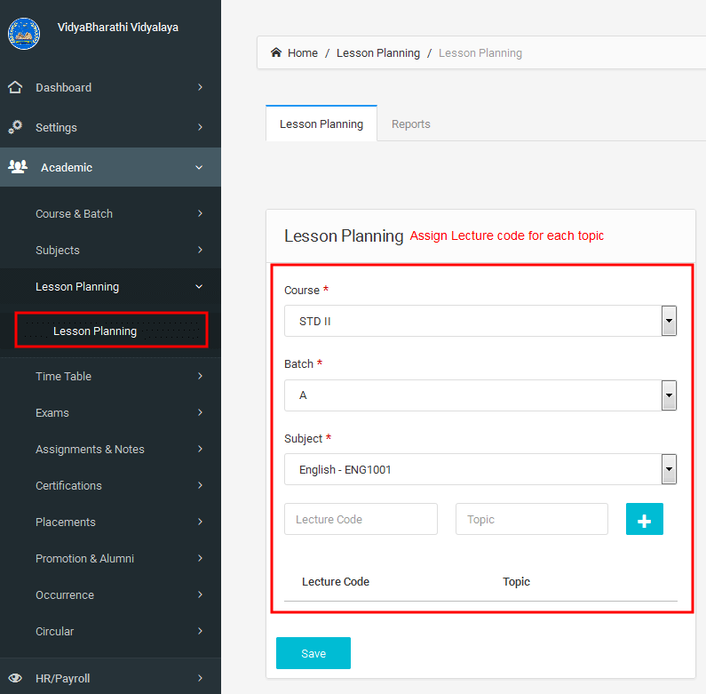Switch to the Reports tab
The height and width of the screenshot is (694, 706).
click(x=410, y=124)
